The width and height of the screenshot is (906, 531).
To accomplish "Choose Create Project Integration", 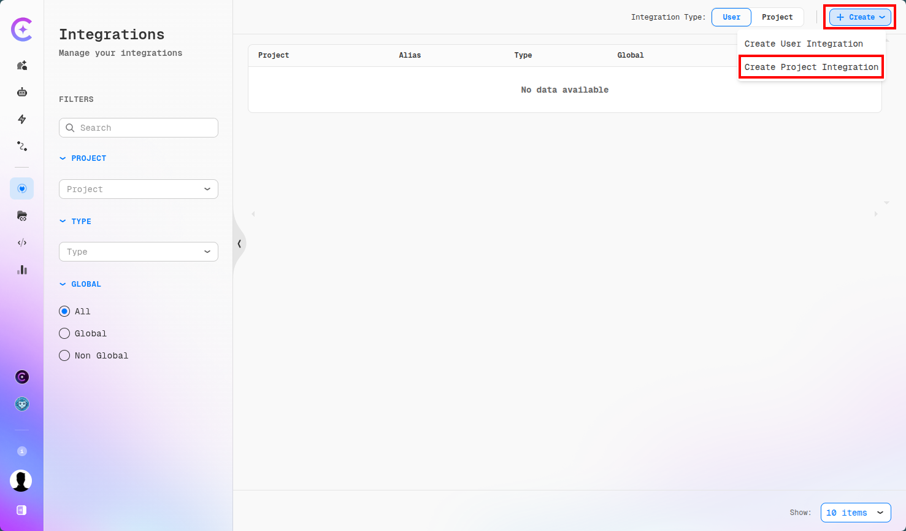I will [811, 67].
